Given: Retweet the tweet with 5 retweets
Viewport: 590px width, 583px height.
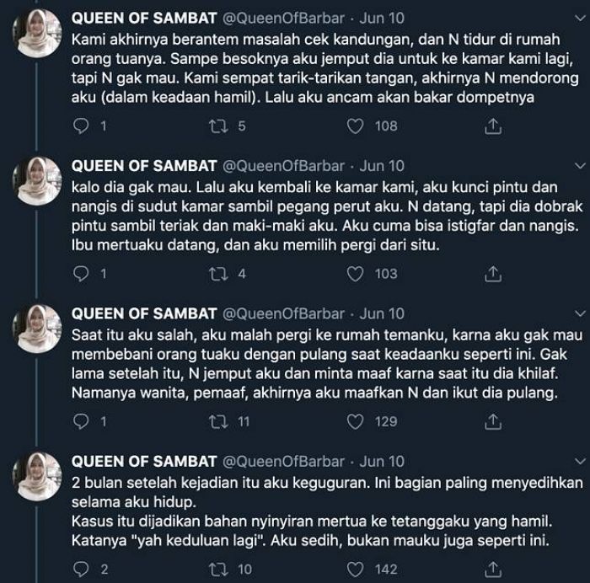Looking at the screenshot, I should [218, 126].
